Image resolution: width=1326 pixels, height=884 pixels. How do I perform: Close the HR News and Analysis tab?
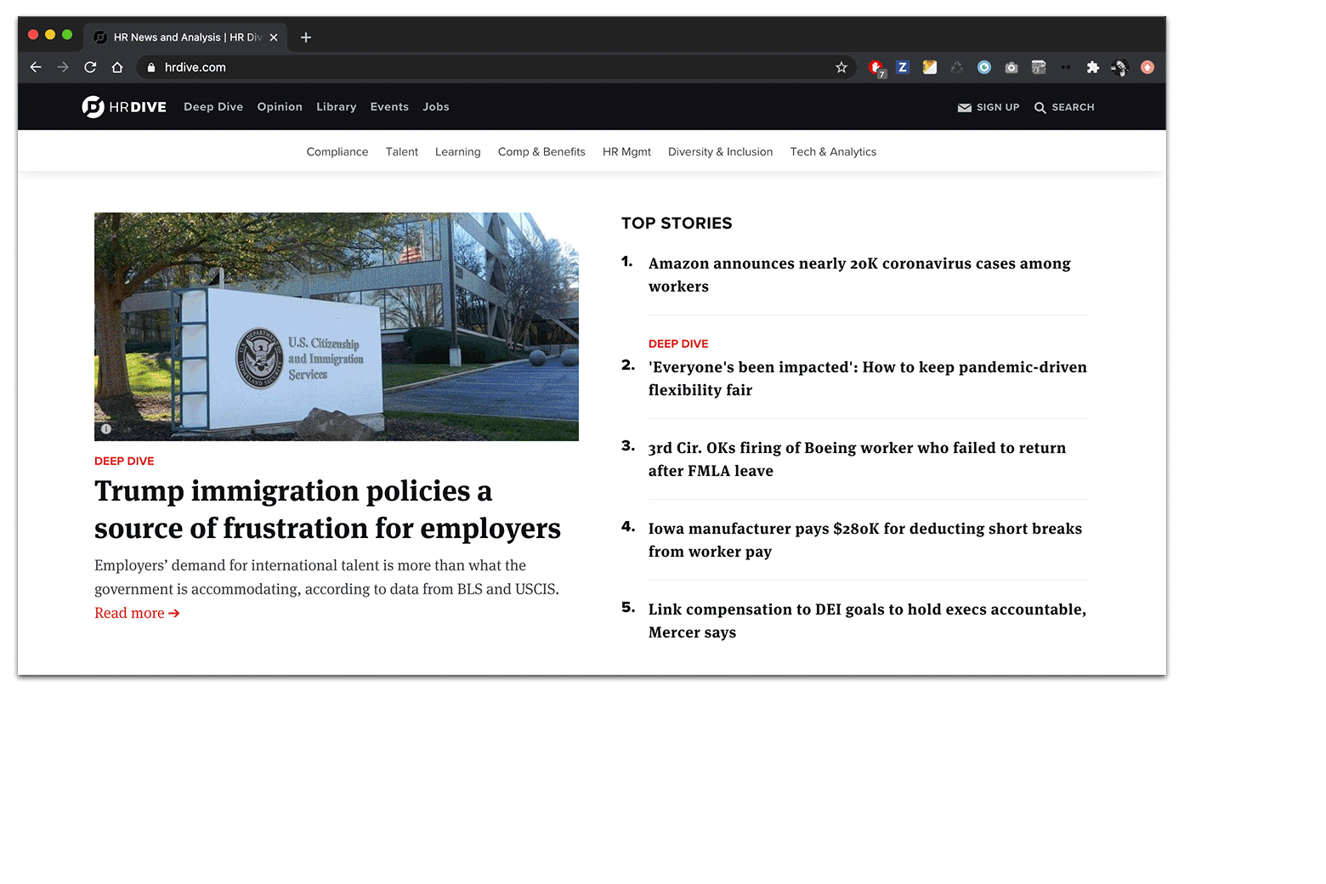[x=274, y=37]
